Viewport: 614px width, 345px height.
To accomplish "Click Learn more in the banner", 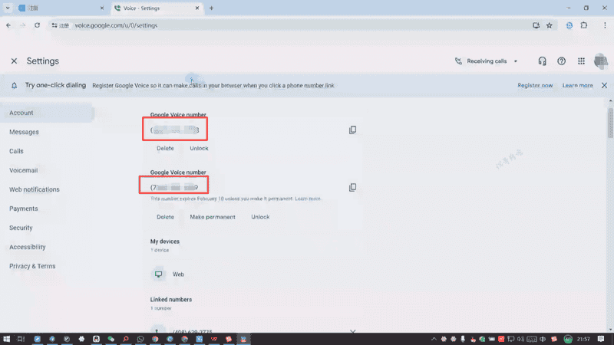I will click(578, 85).
